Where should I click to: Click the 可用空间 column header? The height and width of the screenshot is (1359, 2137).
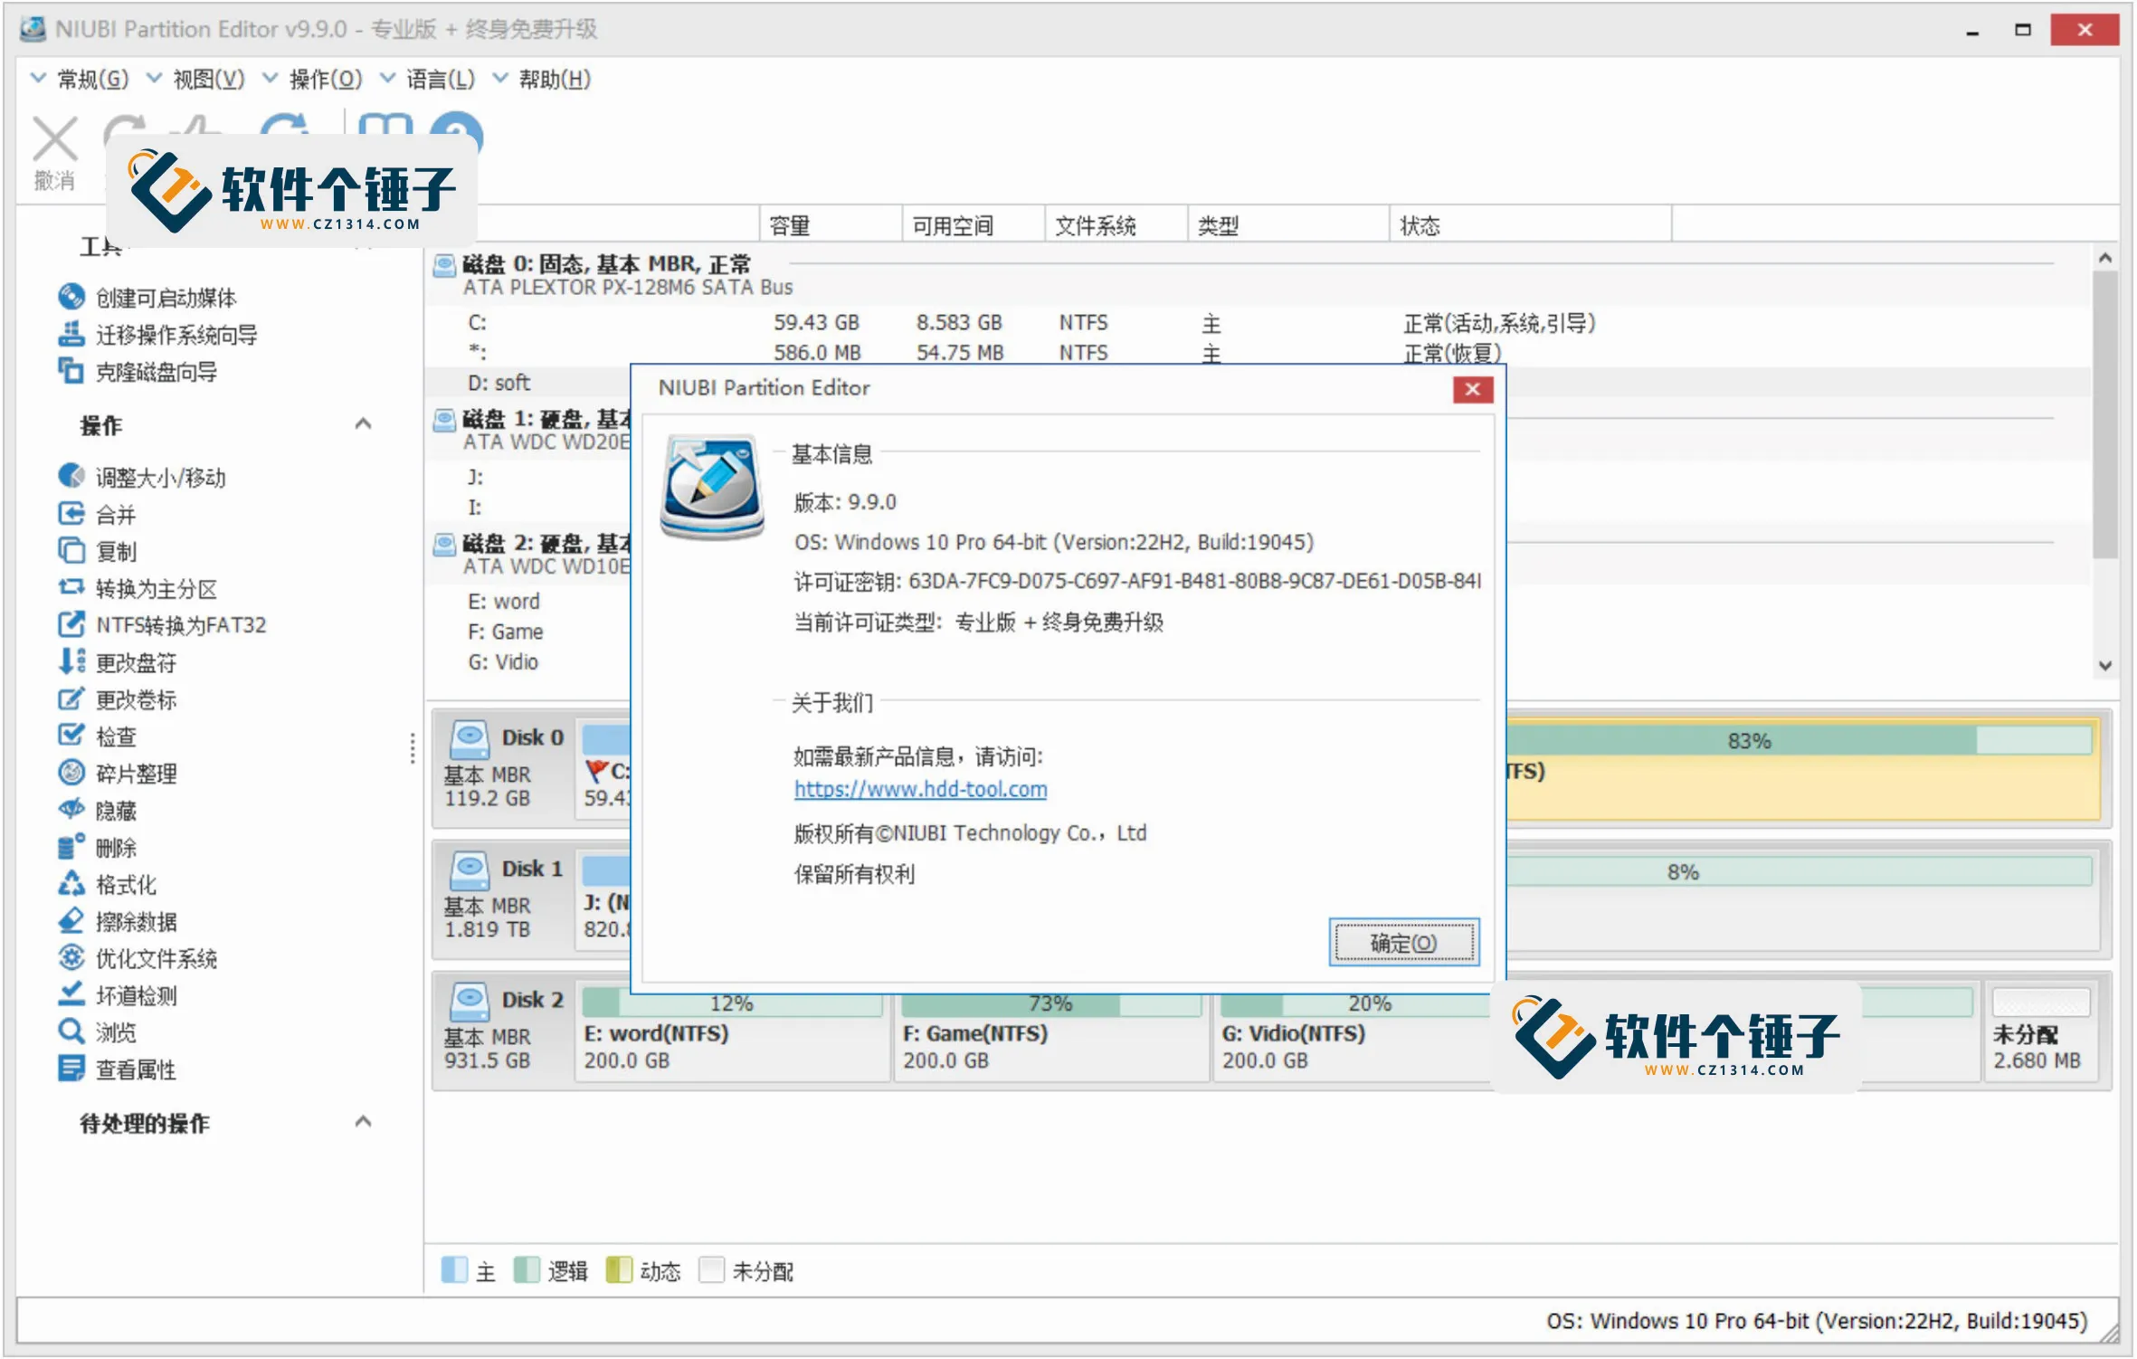[x=973, y=225]
